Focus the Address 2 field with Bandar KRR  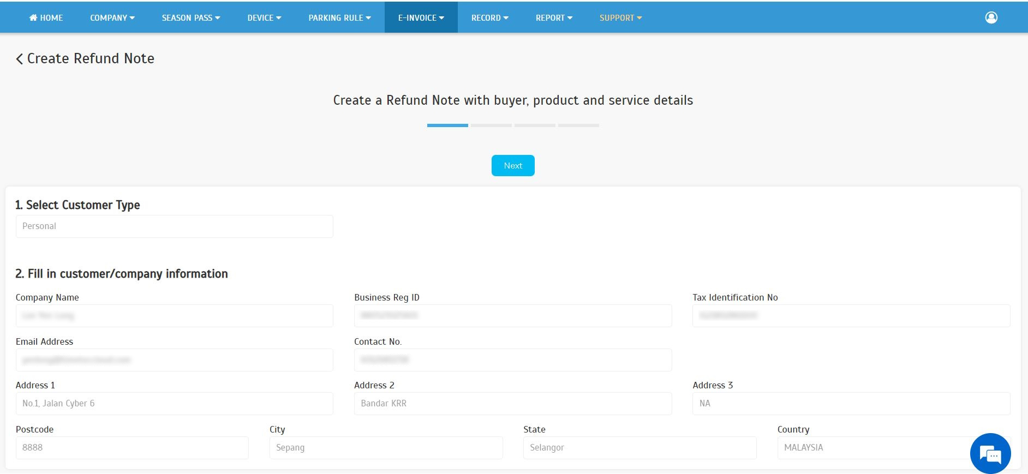click(512, 404)
